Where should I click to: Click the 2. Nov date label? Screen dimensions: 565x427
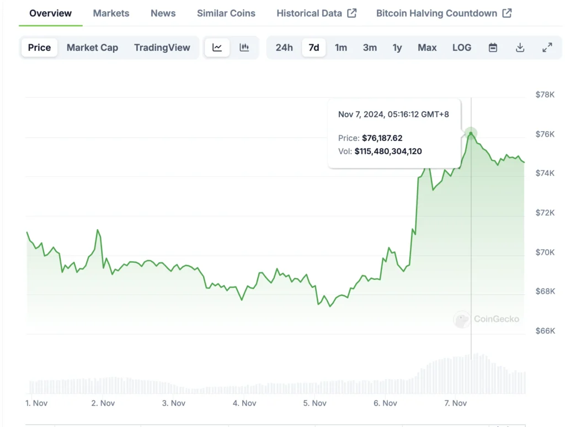pos(103,403)
